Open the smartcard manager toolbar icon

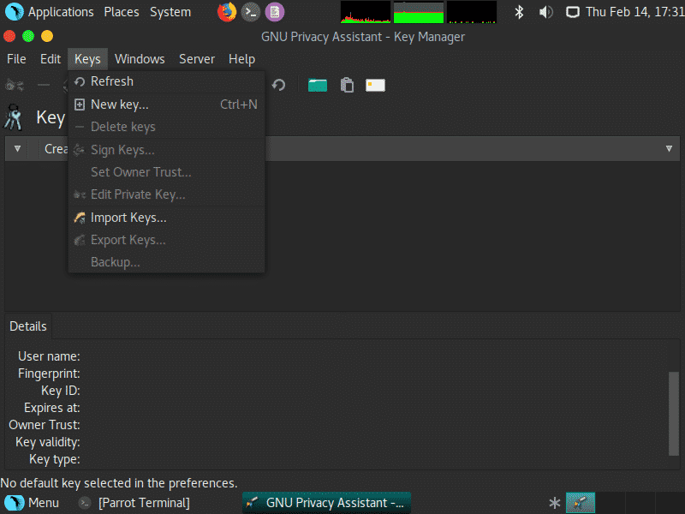[375, 85]
